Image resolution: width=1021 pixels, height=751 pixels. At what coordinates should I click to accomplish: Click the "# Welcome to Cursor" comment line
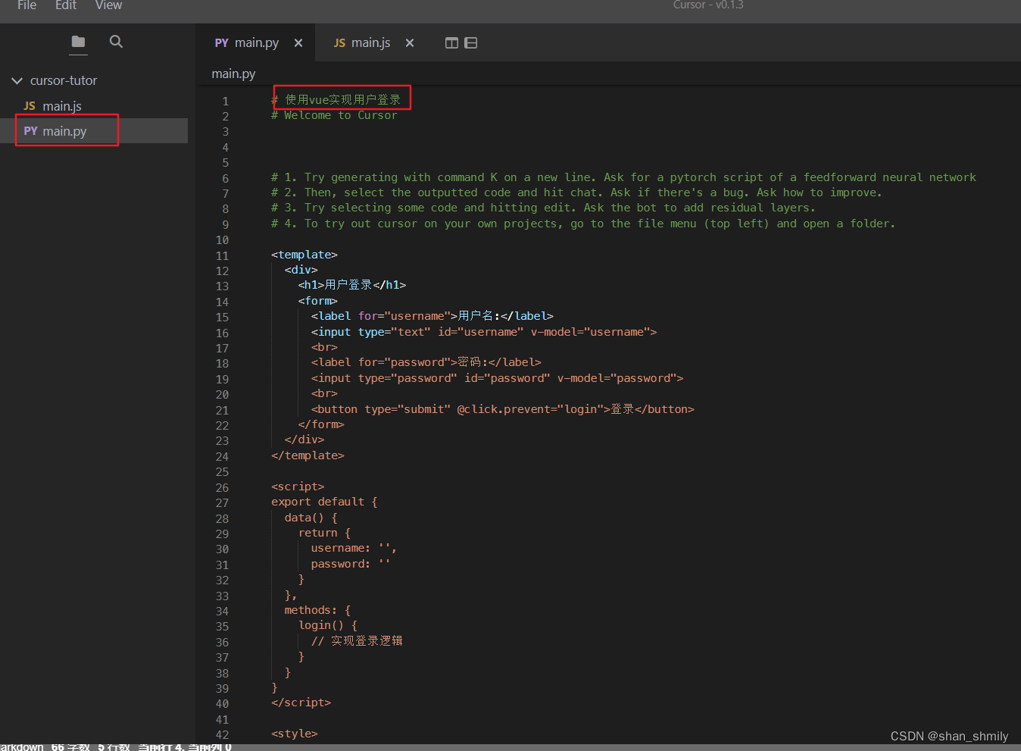[334, 115]
